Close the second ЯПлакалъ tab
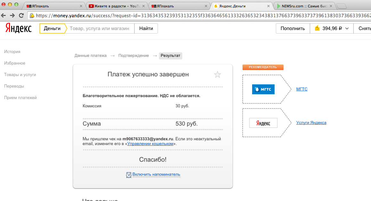The height and width of the screenshot is (201, 371). coord(206,6)
